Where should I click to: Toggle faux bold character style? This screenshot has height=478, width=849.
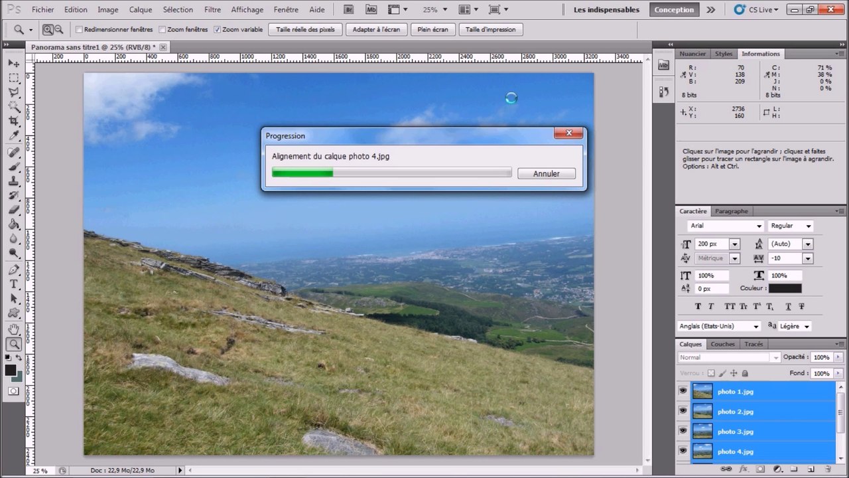coord(698,307)
